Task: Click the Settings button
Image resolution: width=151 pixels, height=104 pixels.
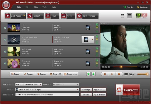Action: pos(86,90)
